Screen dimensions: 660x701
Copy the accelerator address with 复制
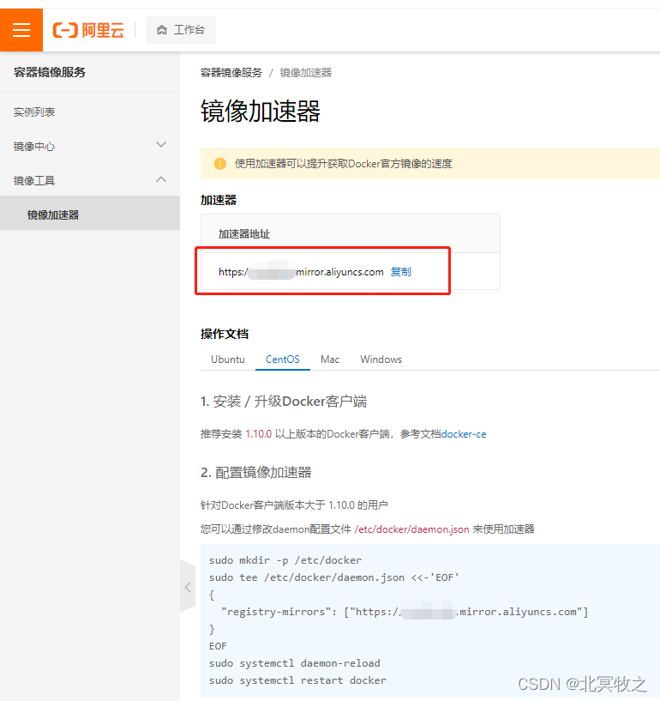tap(400, 272)
